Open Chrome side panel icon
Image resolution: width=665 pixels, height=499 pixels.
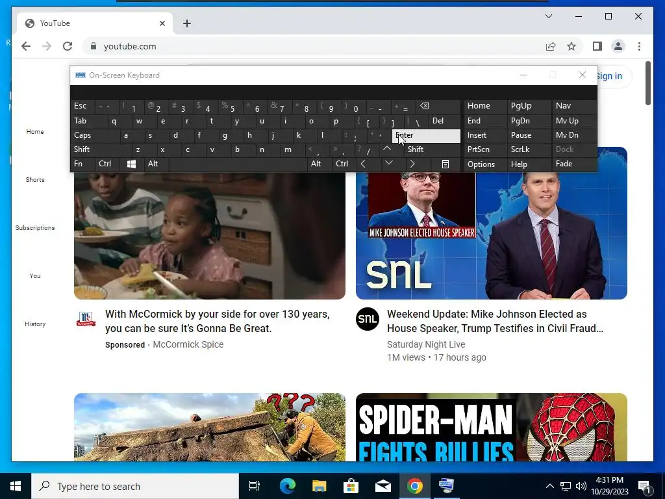point(597,46)
